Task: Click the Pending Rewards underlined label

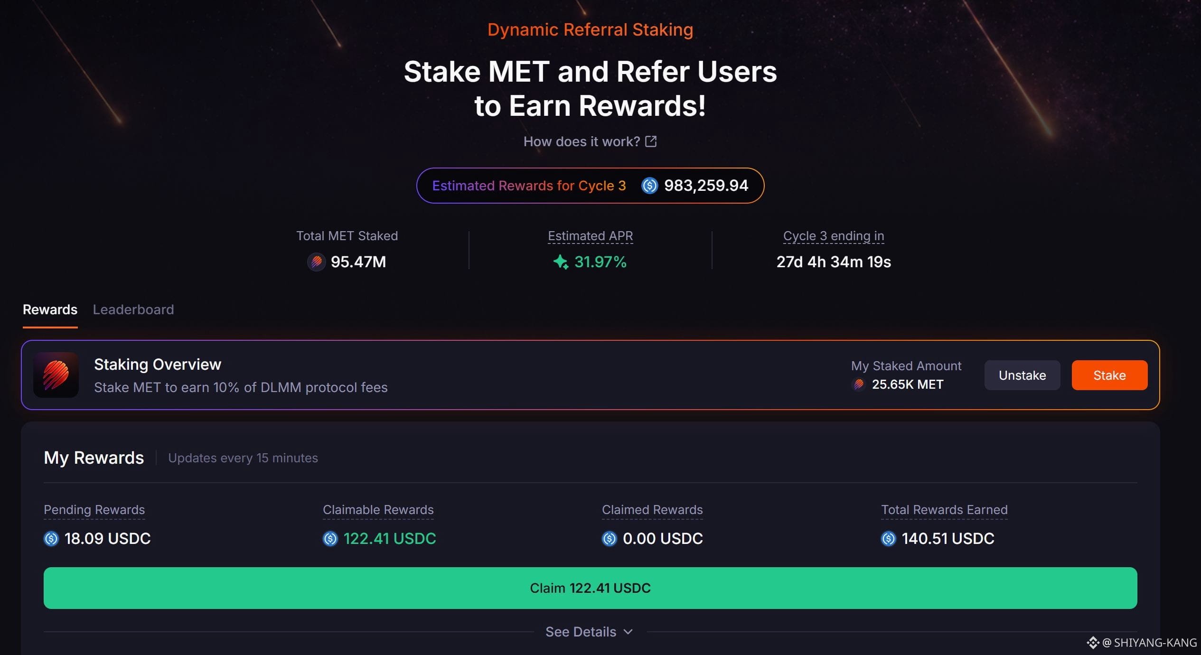Action: point(94,510)
